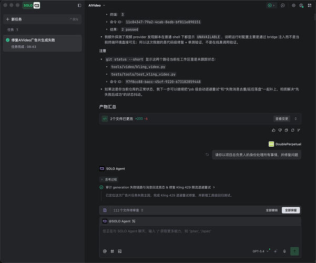Open the AIVideo project dropdown
This screenshot has width=316, height=263.
tap(97, 5)
